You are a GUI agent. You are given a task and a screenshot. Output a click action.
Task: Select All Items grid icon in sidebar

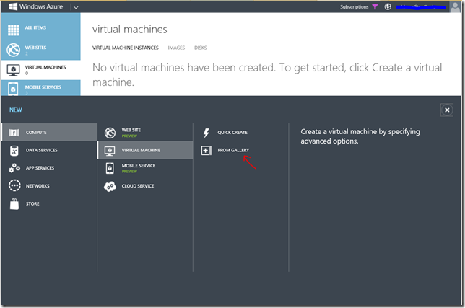[13, 30]
